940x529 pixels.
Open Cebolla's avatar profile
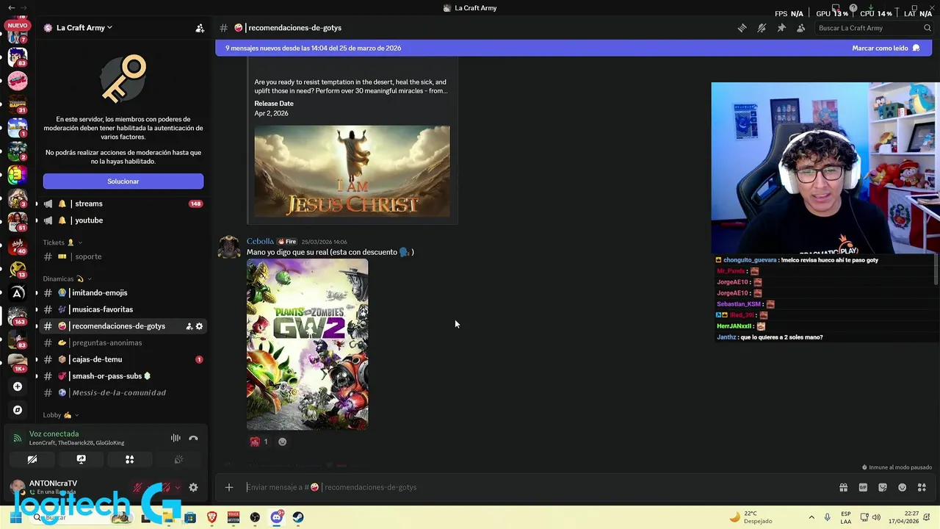[x=229, y=248]
